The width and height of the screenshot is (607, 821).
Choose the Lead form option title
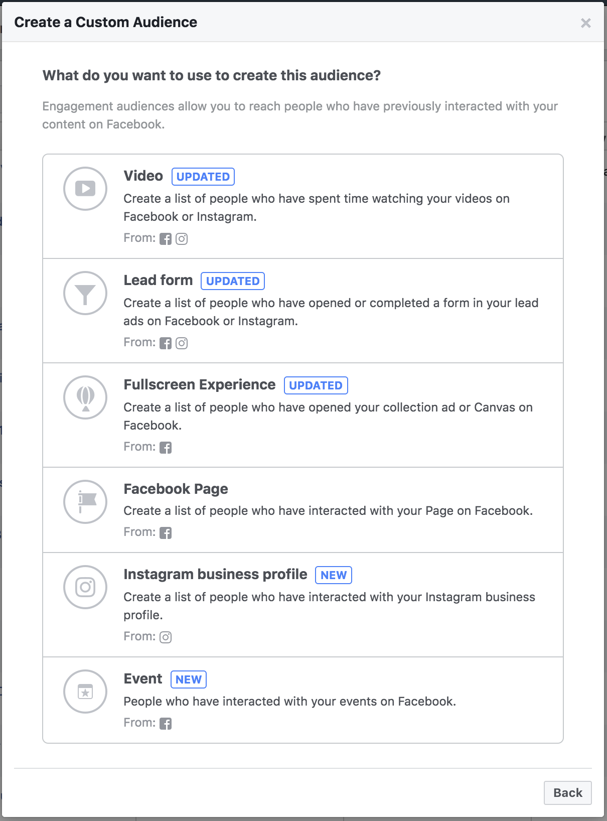tap(158, 280)
